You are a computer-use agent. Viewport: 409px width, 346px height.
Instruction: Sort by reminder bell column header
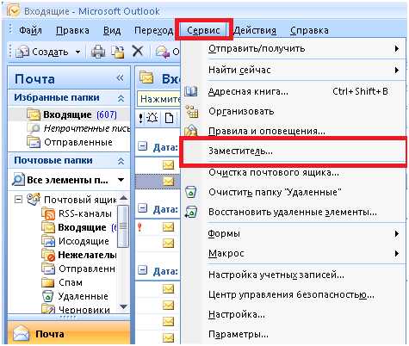coord(152,118)
